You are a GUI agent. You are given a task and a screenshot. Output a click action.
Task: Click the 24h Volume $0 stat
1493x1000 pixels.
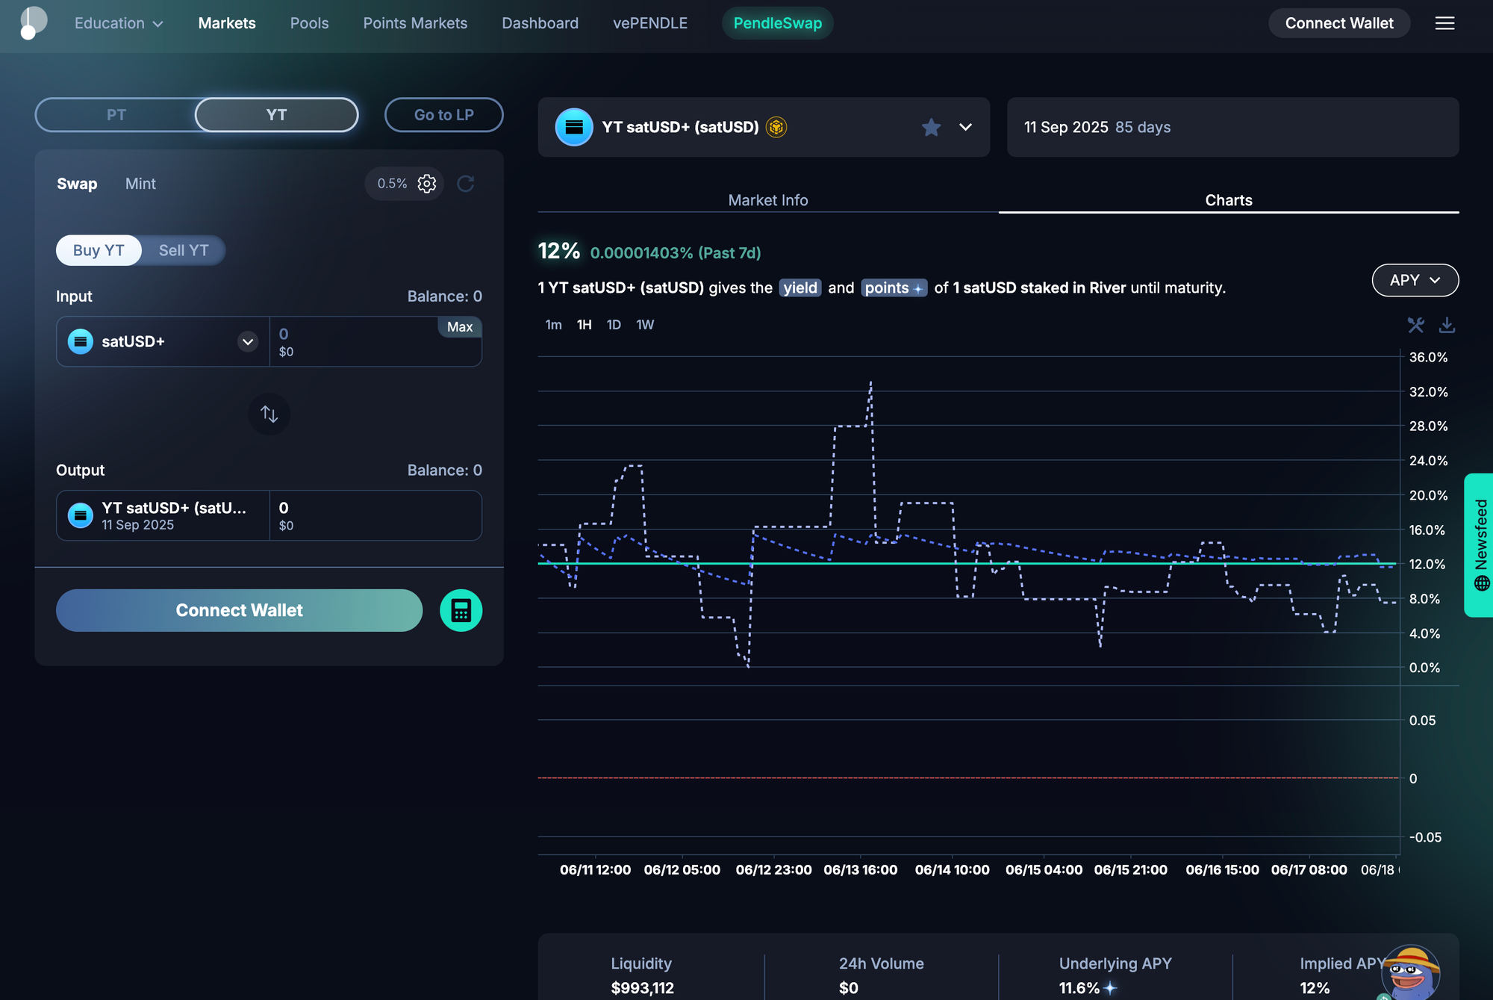click(881, 976)
